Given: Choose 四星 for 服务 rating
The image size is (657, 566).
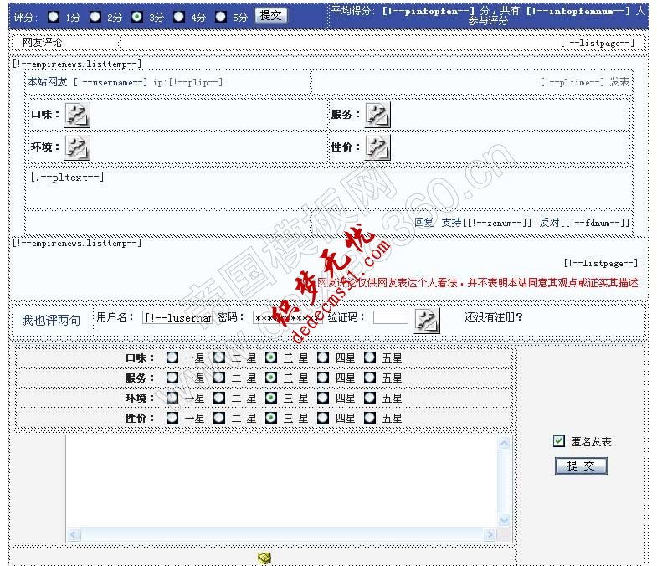Looking at the screenshot, I should pyautogui.click(x=322, y=378).
